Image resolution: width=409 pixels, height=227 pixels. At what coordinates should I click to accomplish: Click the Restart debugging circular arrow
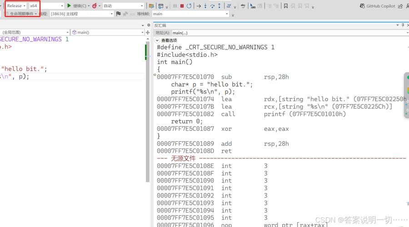[x=189, y=6]
